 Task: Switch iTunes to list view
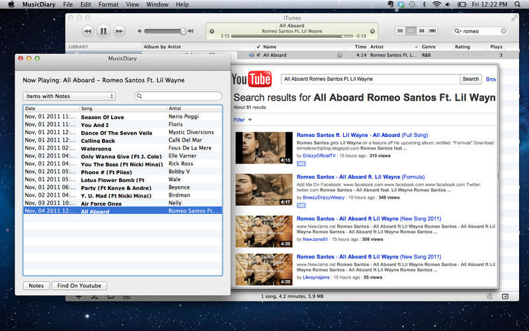coord(400,31)
